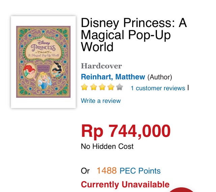The width and height of the screenshot is (216, 192).
Task: Click the PEC Points link
Action: click(x=140, y=171)
